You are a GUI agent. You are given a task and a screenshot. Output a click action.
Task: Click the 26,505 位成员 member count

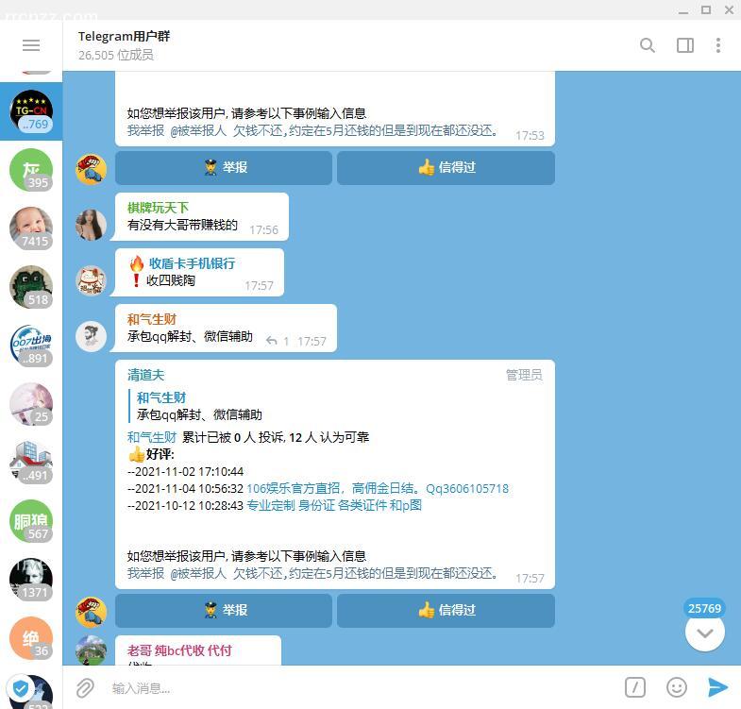pos(116,56)
